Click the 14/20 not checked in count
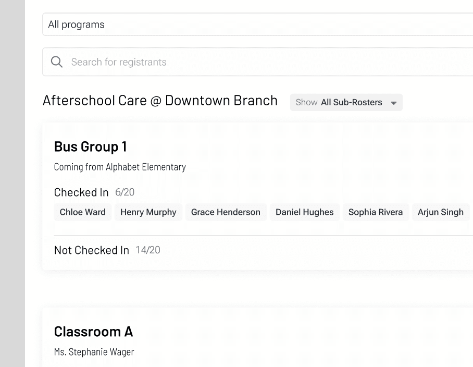Screen dimensions: 473x367 coord(148,250)
